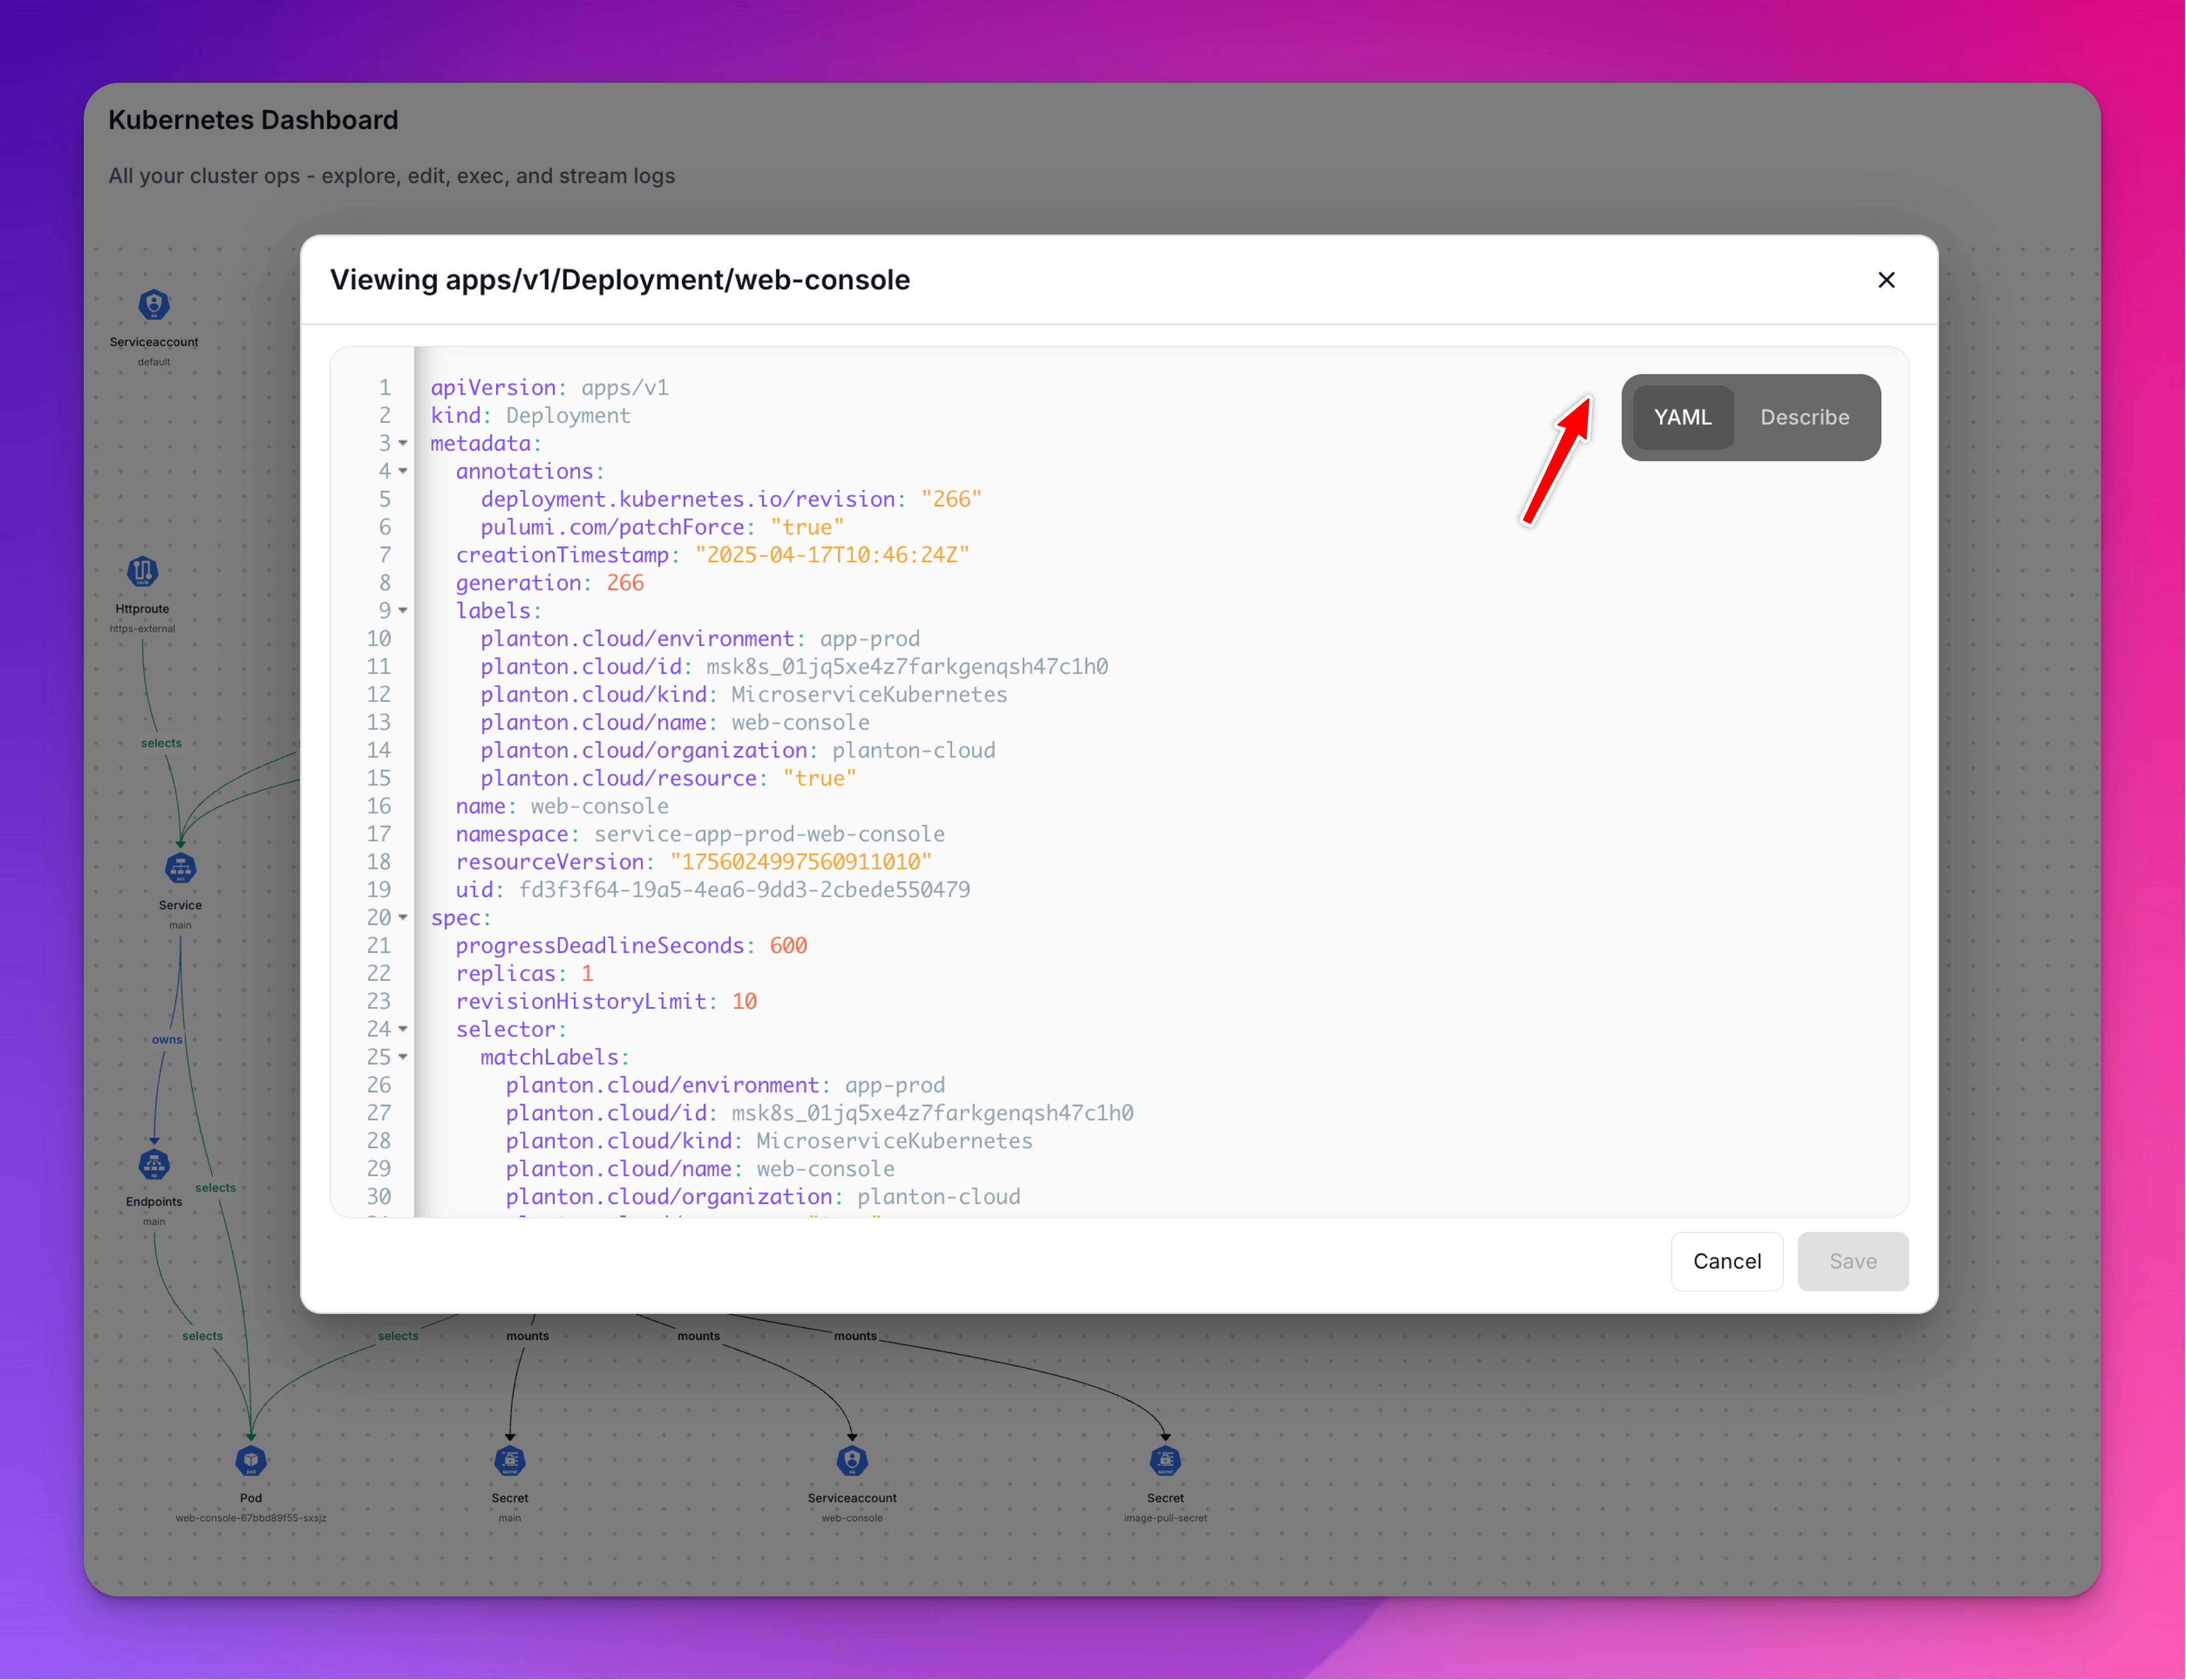Click the dialog title Viewing apps/v1/Deployment/web-console
2186x1680 pixels.
[x=620, y=280]
